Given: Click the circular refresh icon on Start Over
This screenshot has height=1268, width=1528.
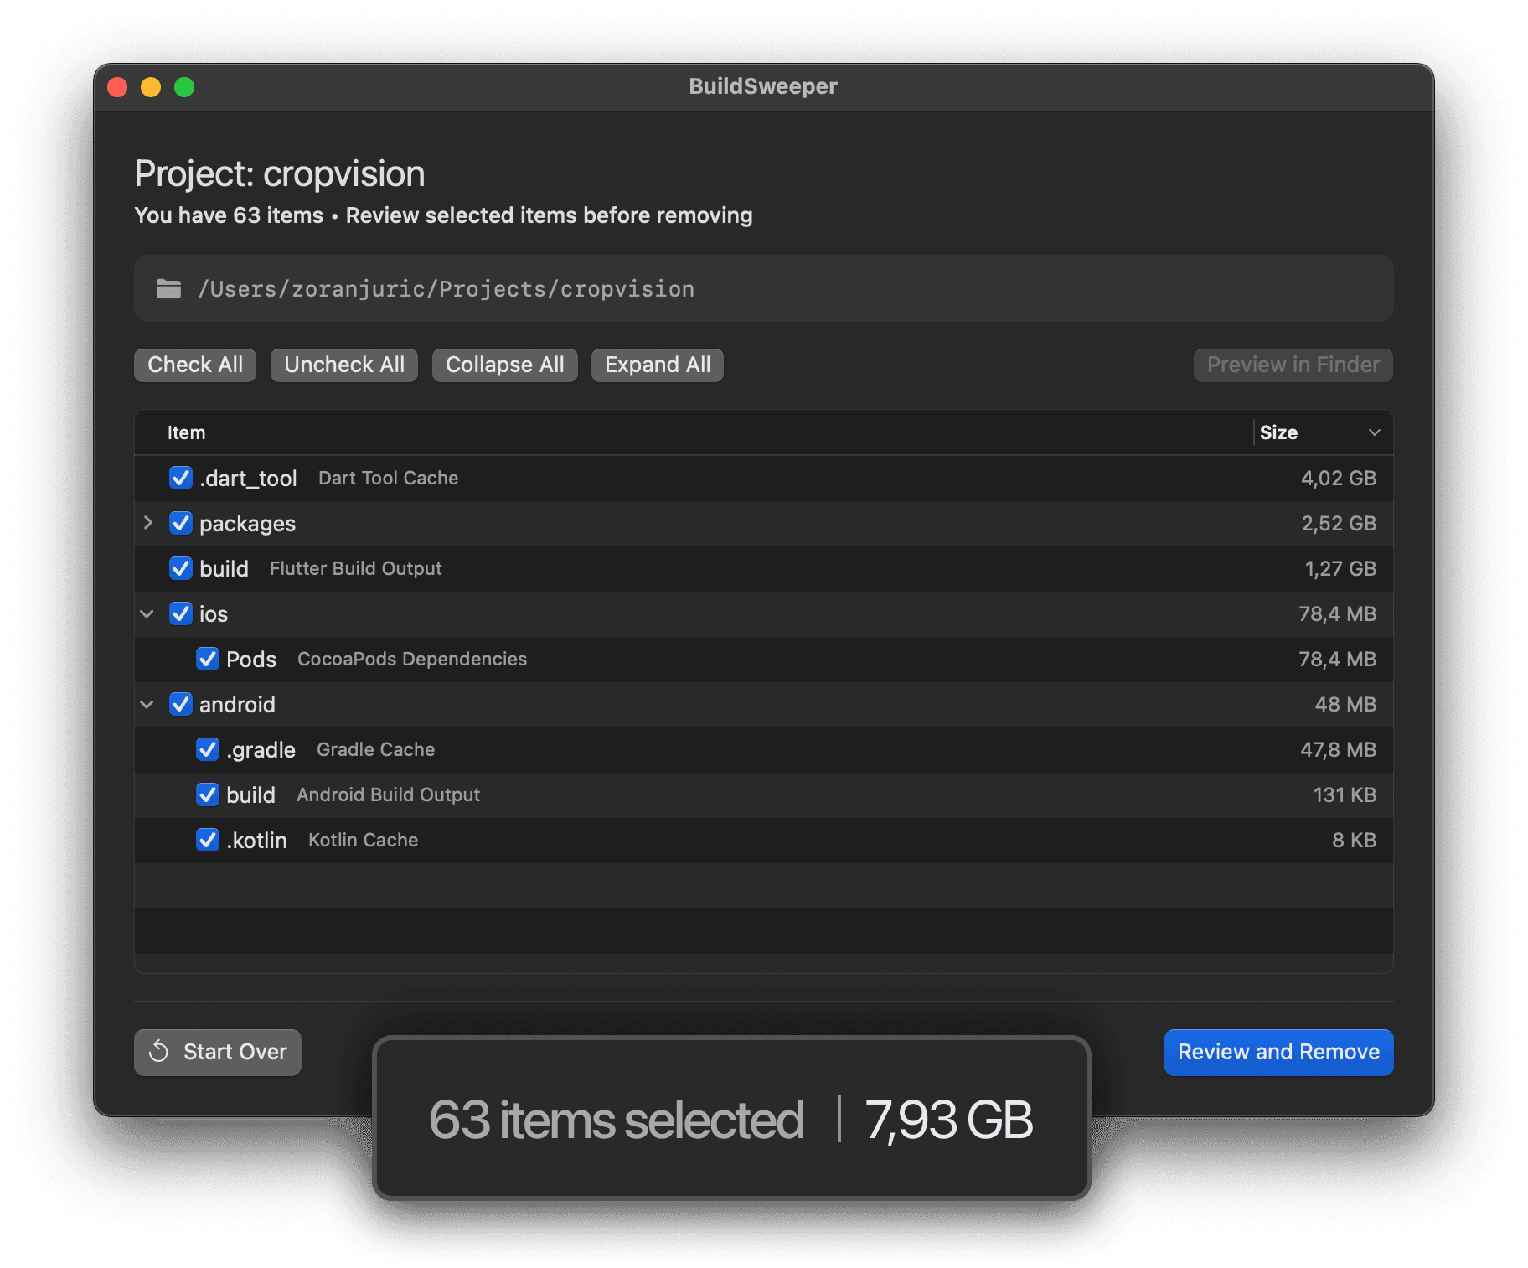Looking at the screenshot, I should point(161,1052).
